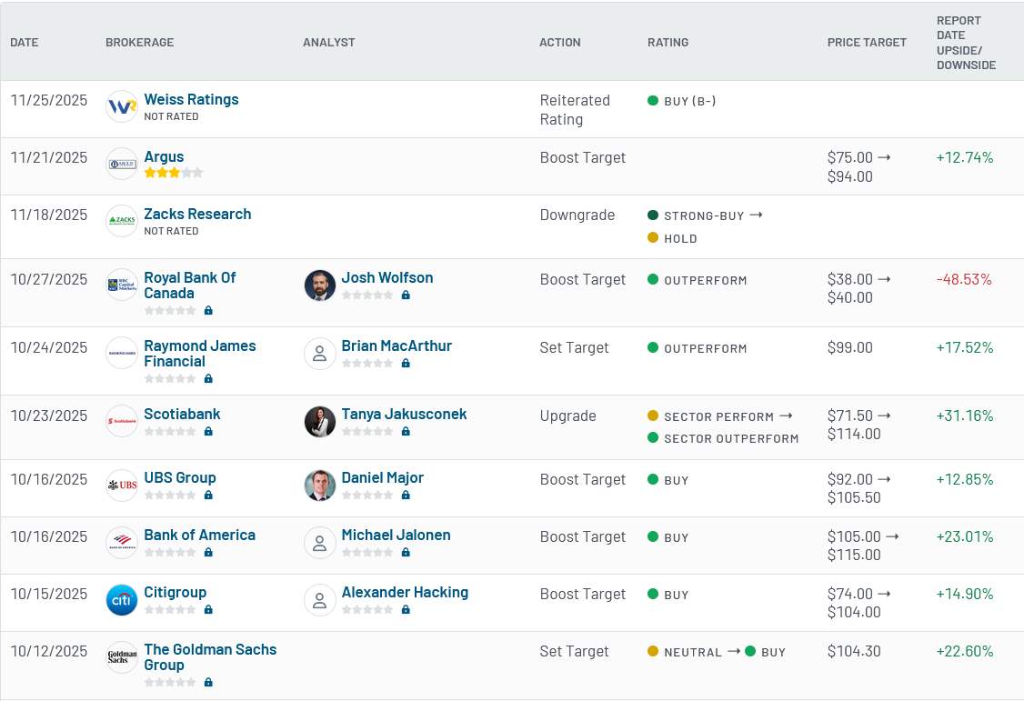
Task: Click the -48.53% downside value
Action: [964, 279]
